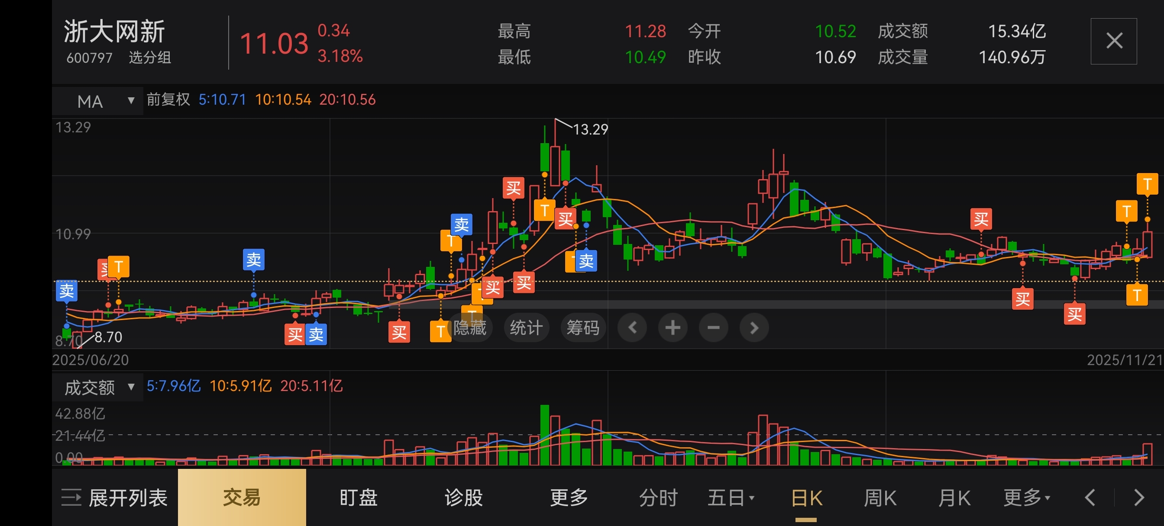Click the zoom out minus chart button
This screenshot has height=526, width=1164.
coord(713,327)
